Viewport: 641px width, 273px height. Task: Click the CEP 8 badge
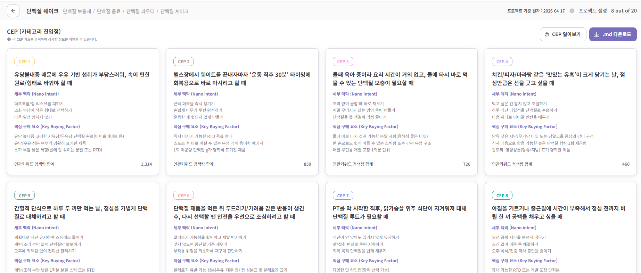pyautogui.click(x=502, y=196)
